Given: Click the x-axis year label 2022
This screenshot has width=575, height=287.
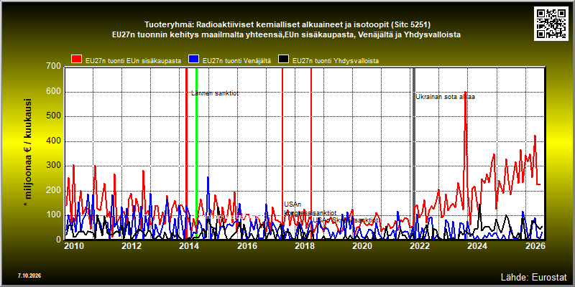Looking at the screenshot, I should [420, 246].
